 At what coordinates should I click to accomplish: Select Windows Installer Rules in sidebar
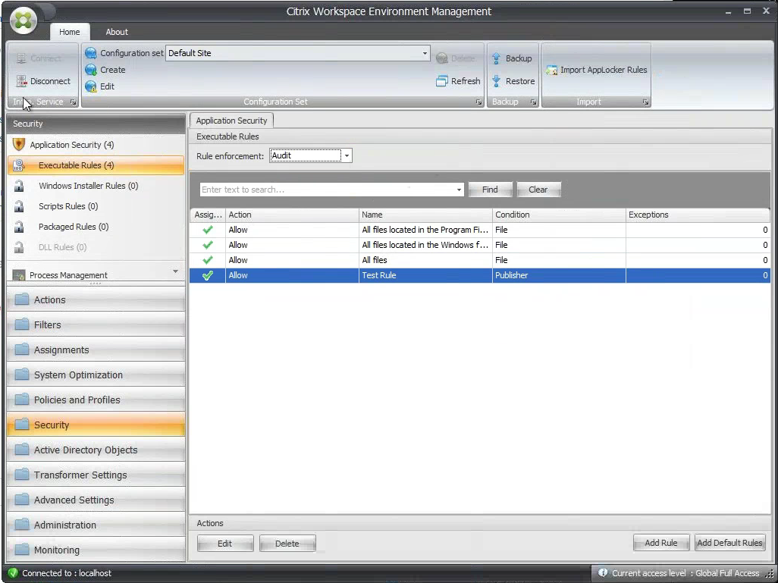coord(88,186)
